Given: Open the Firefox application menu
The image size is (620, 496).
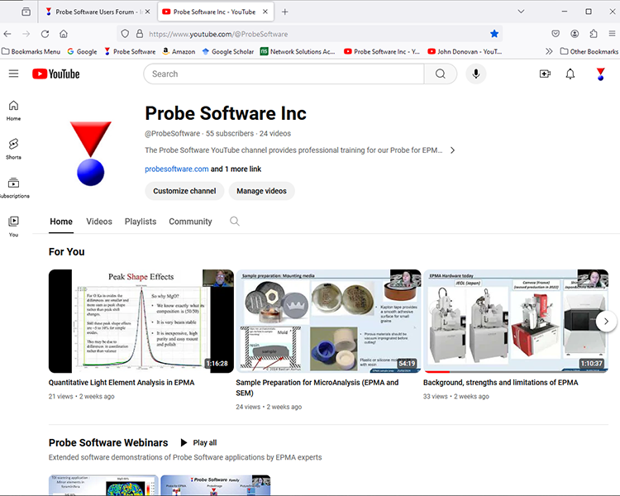Looking at the screenshot, I should [x=612, y=34].
